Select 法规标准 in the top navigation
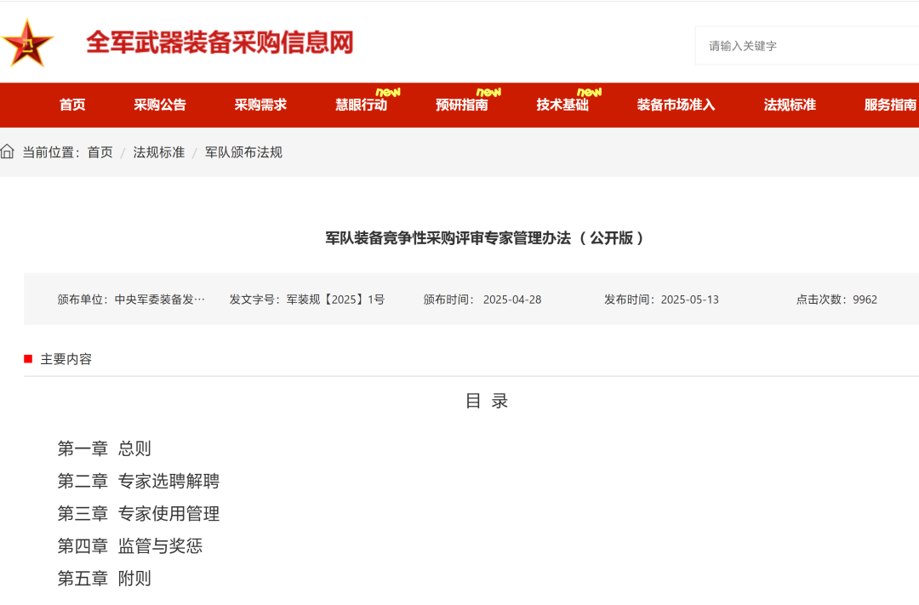Viewport: 919px width, 605px height. (x=789, y=105)
